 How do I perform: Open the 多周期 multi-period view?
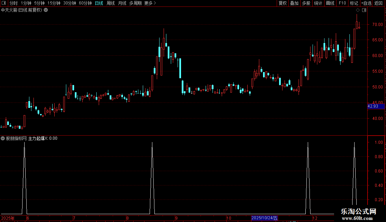pos(135,3)
